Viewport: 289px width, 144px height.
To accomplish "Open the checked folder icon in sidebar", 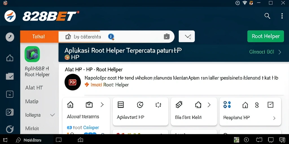I will (x=10, y=76).
